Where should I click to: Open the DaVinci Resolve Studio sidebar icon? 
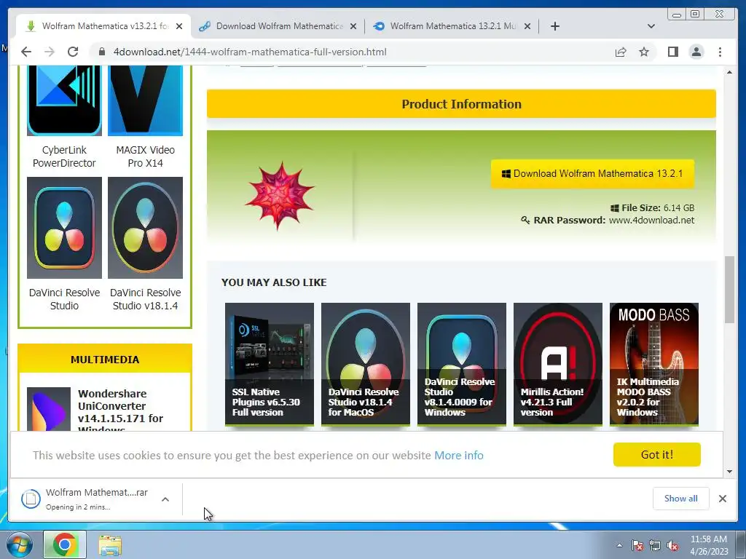[64, 228]
